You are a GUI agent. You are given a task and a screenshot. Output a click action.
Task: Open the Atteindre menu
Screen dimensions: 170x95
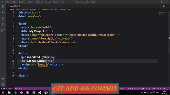[x=40, y=2]
